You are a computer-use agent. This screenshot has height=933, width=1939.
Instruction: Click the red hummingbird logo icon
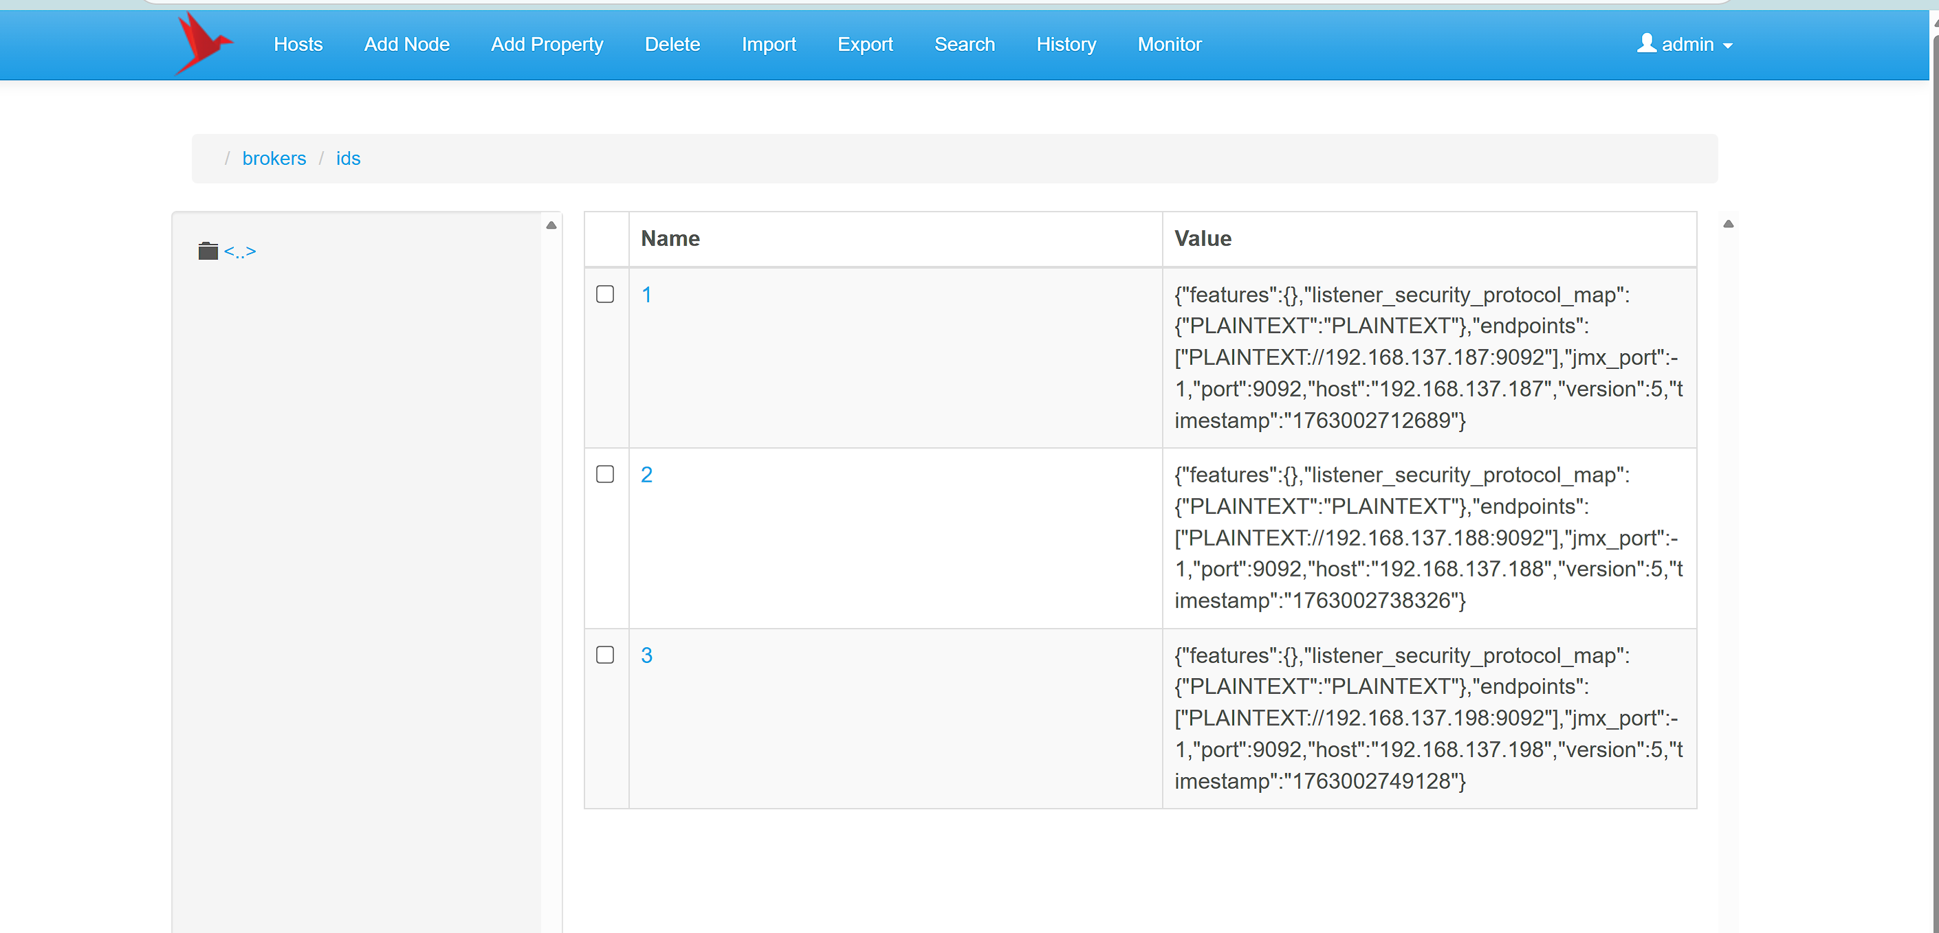(202, 44)
